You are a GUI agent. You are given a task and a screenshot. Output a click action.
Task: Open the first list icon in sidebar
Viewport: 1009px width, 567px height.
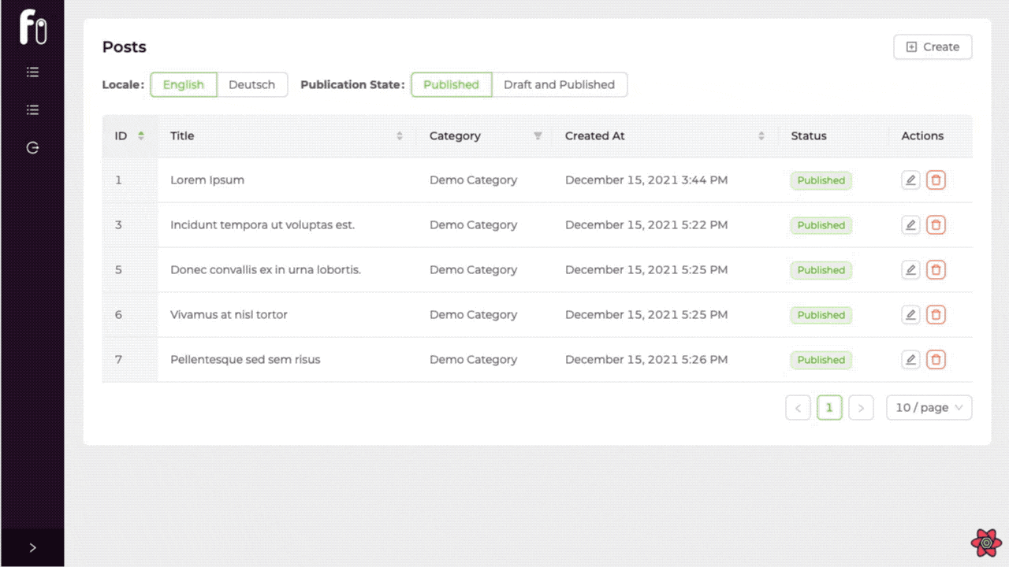pos(32,72)
